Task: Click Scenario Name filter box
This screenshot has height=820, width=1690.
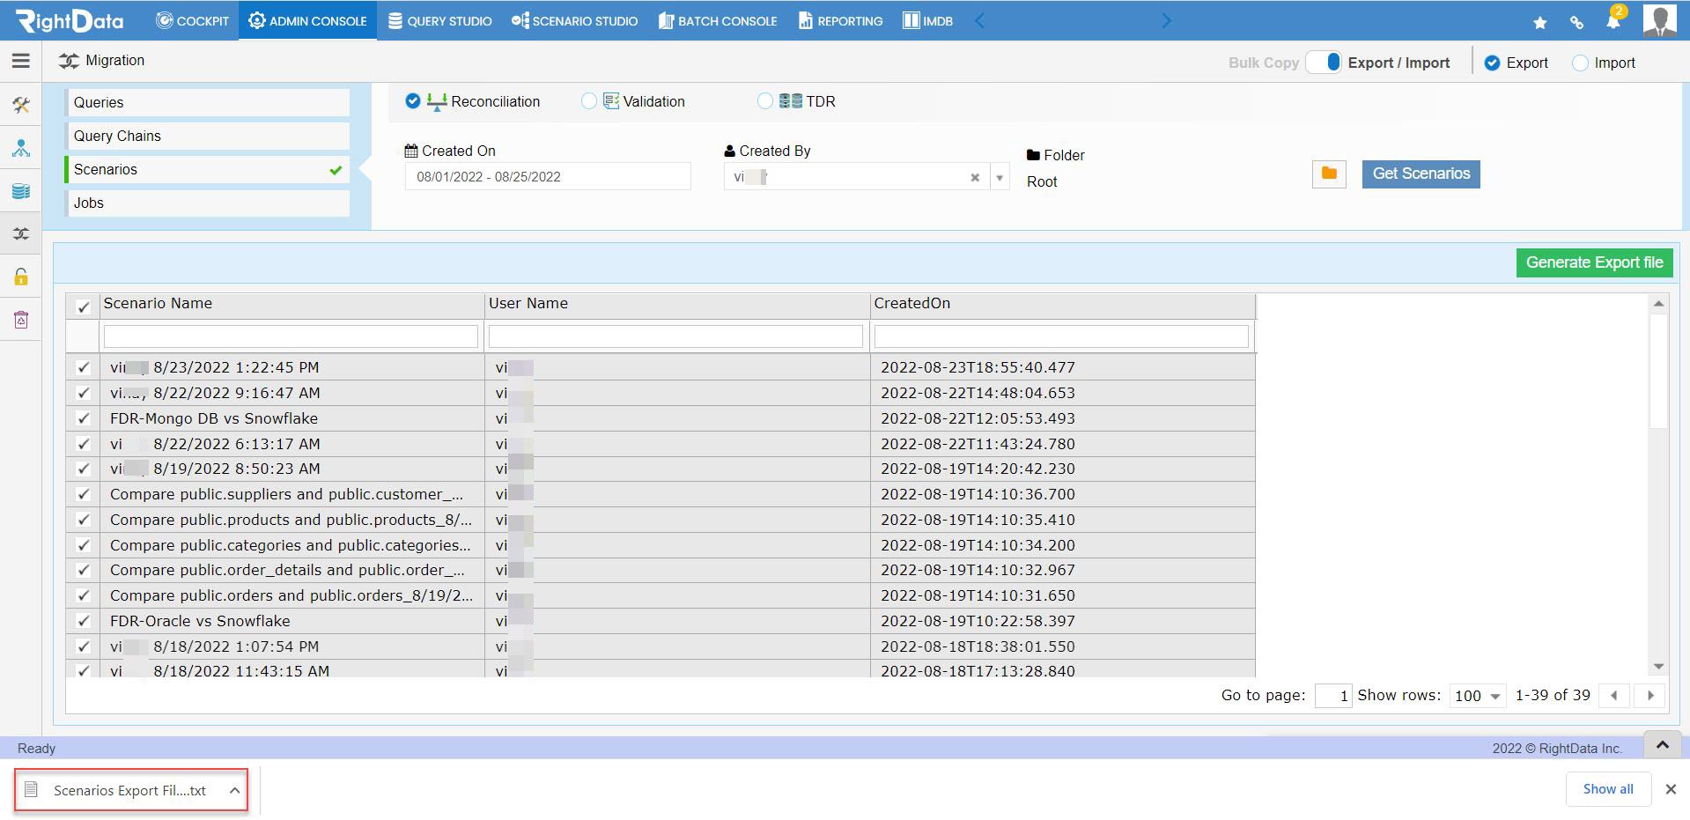Action: pos(291,336)
